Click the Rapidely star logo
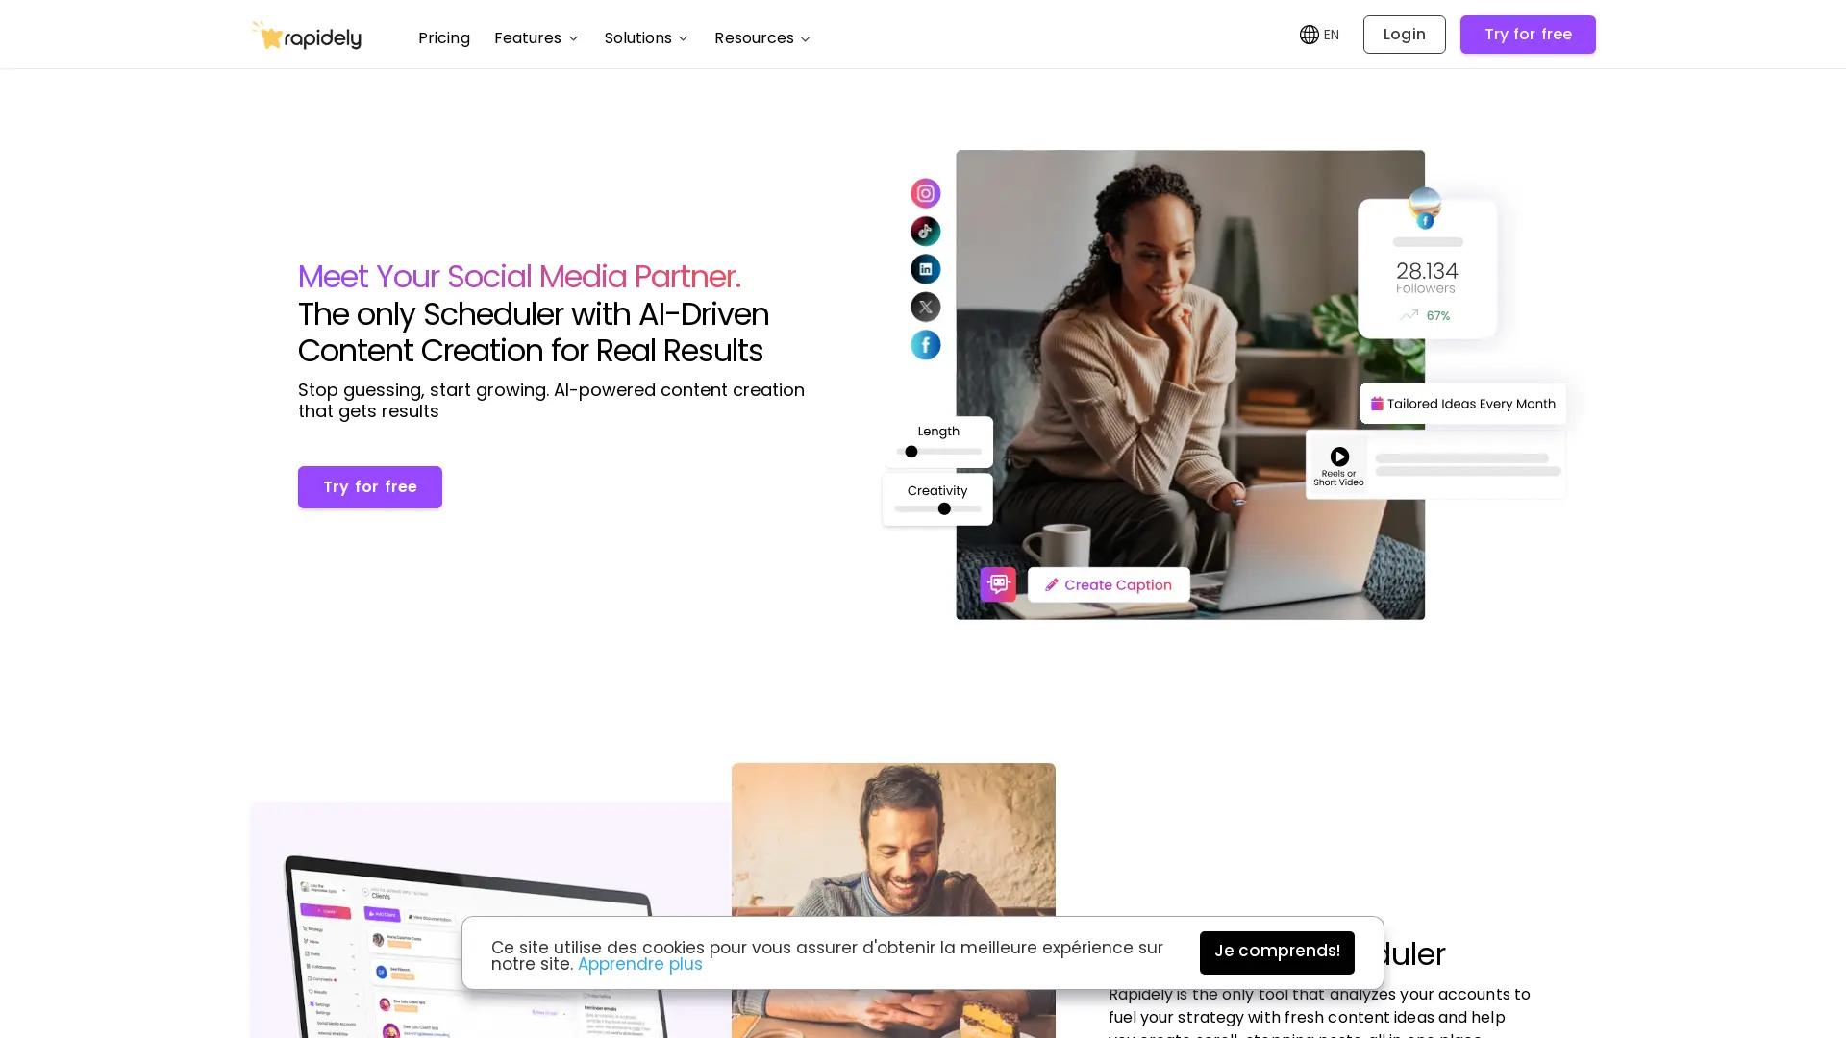Image resolution: width=1846 pixels, height=1038 pixels. click(306, 36)
